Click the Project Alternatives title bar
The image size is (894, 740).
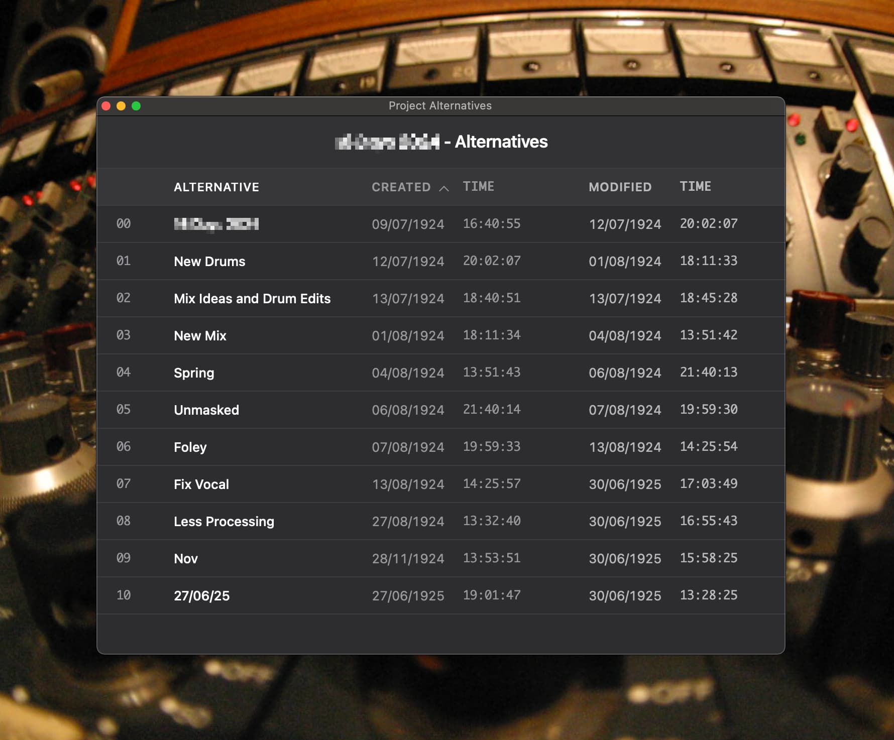[440, 106]
